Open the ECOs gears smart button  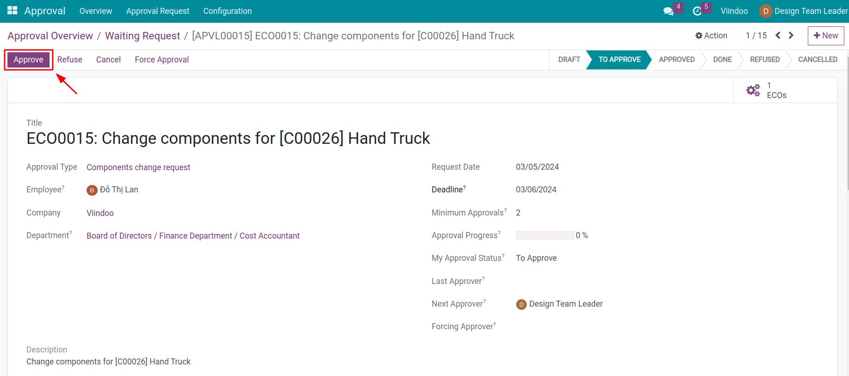coord(785,90)
